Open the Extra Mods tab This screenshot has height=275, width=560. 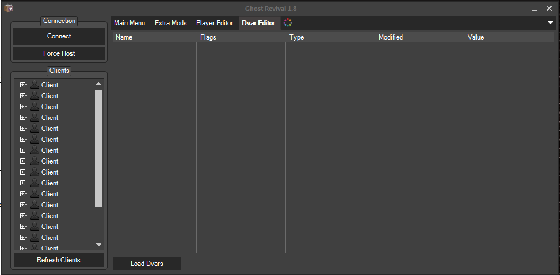(171, 23)
